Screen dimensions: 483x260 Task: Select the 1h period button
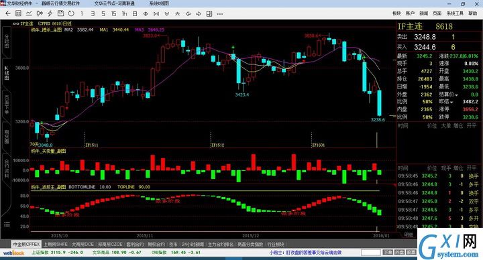[x=125, y=13]
